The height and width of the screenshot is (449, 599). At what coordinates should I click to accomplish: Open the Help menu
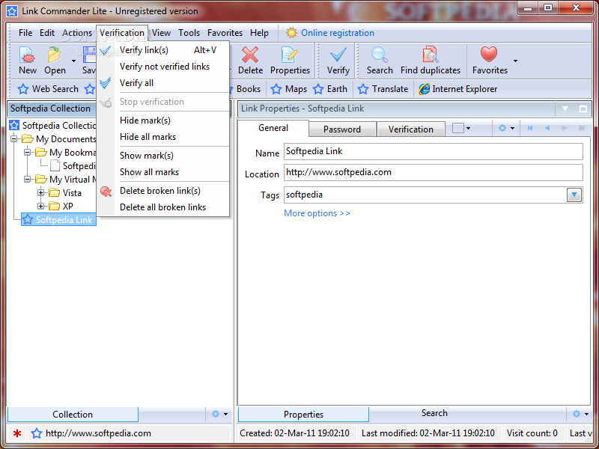(259, 33)
